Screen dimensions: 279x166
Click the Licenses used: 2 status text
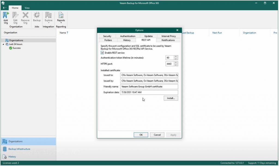(x=11, y=163)
